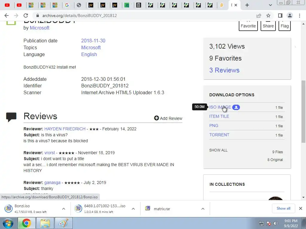Open the Microsoft topic link
This screenshot has width=306, height=229.
[91, 47]
